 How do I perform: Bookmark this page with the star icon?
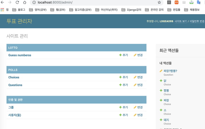tap(159, 2)
